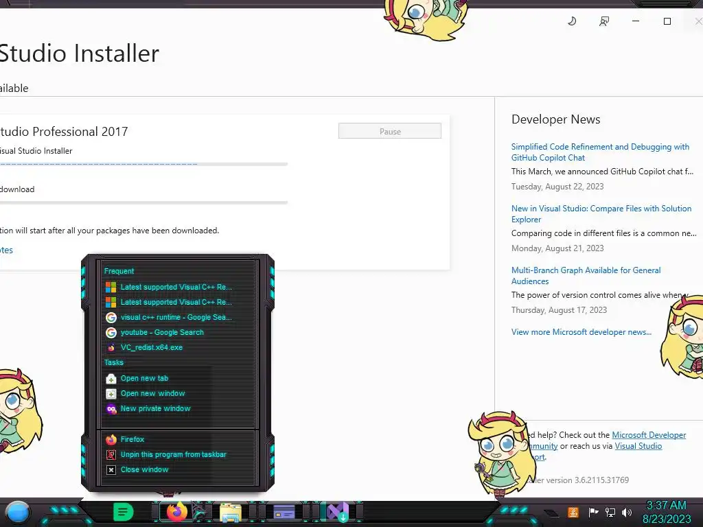
Task: Click 'Thursday, August 17, 2023' date text
Action: 559,310
